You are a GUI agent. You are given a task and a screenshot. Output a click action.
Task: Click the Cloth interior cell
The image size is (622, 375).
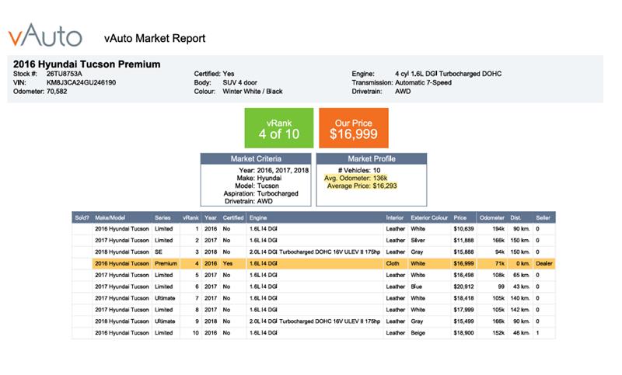click(393, 263)
